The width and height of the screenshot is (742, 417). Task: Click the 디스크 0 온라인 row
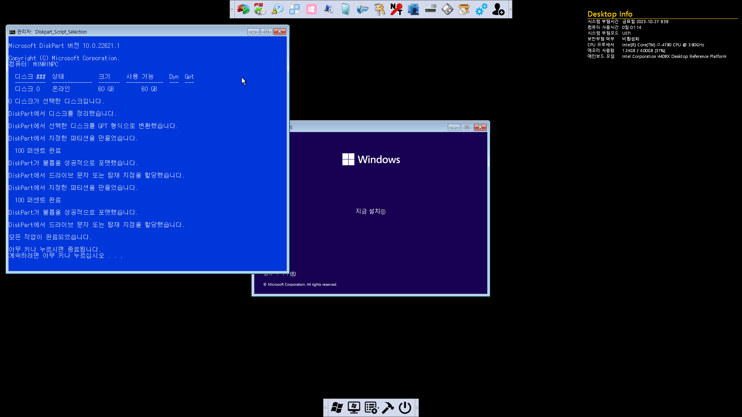coord(86,89)
